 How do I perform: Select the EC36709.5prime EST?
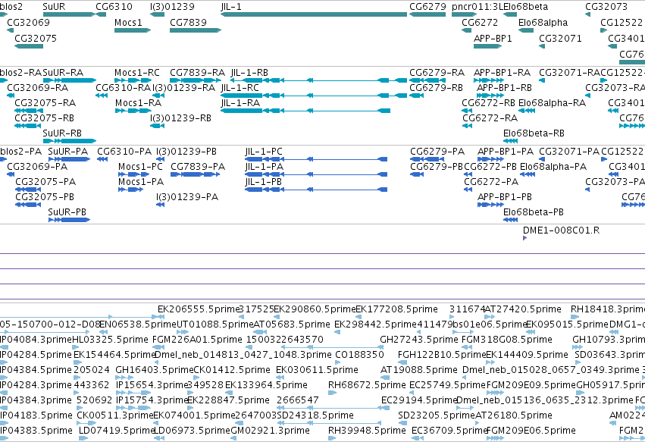click(449, 431)
